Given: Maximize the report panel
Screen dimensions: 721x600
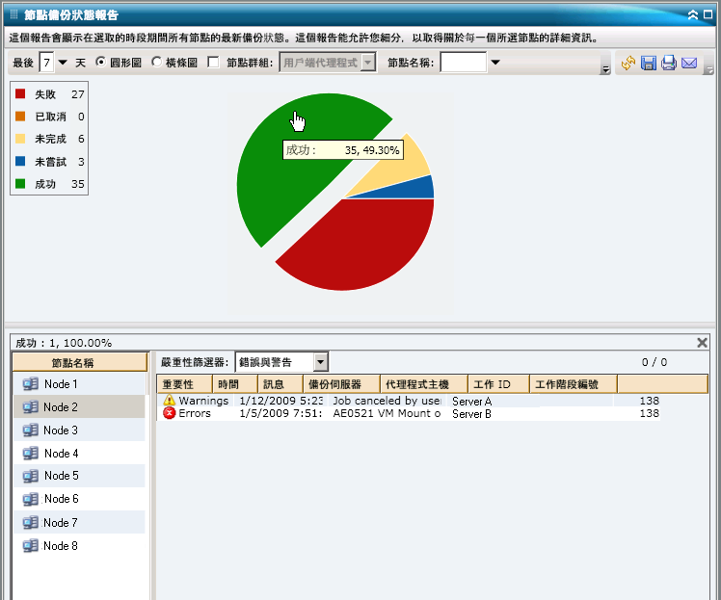Looking at the screenshot, I should (x=708, y=14).
